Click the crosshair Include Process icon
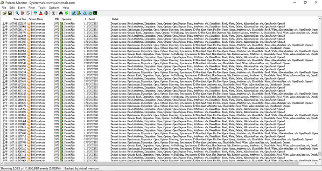This screenshot has height=171, width=322. click(46, 13)
